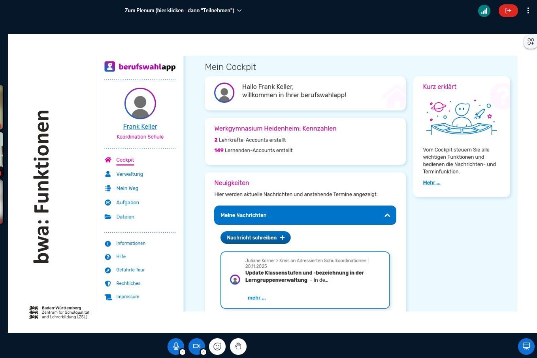Viewport: 537px width, 358px height.
Task: Open the three-dot options menu
Action: point(528,11)
